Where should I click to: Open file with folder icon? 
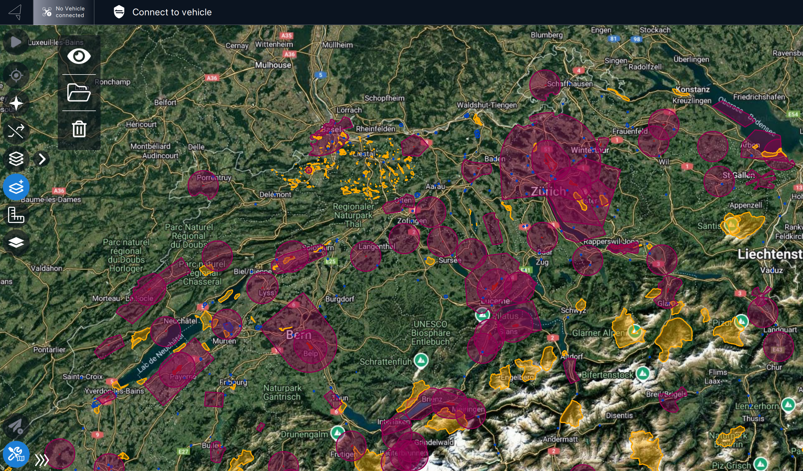[79, 93]
